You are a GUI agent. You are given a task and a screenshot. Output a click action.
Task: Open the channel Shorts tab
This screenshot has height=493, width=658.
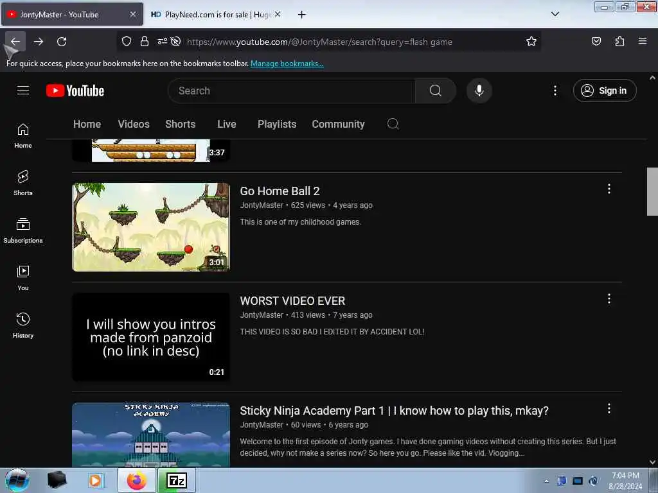(x=181, y=124)
